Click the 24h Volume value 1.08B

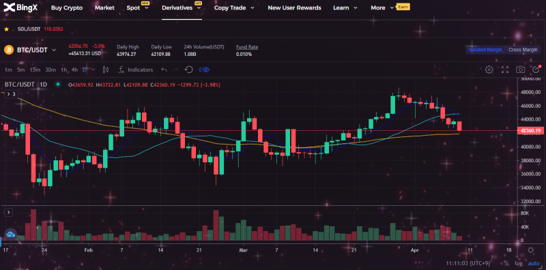(190, 55)
